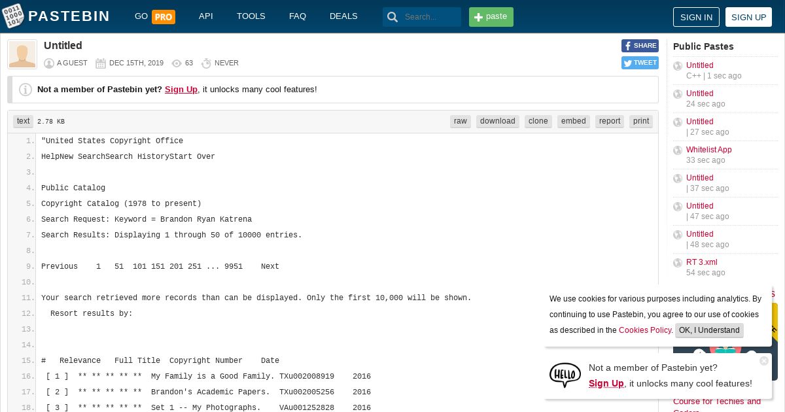Click globe icon beside Untitled 47 sec ago

(x=678, y=207)
